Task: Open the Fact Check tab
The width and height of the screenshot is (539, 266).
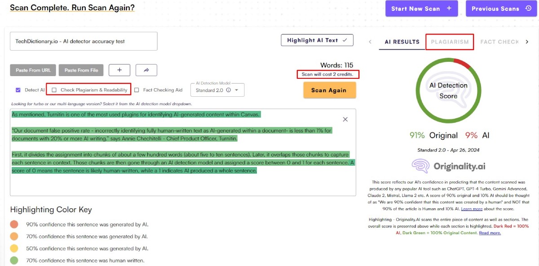Action: 499,42
